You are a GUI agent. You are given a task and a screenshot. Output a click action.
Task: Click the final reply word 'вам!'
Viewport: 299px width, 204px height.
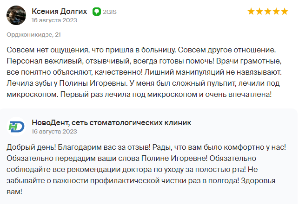click(14, 191)
